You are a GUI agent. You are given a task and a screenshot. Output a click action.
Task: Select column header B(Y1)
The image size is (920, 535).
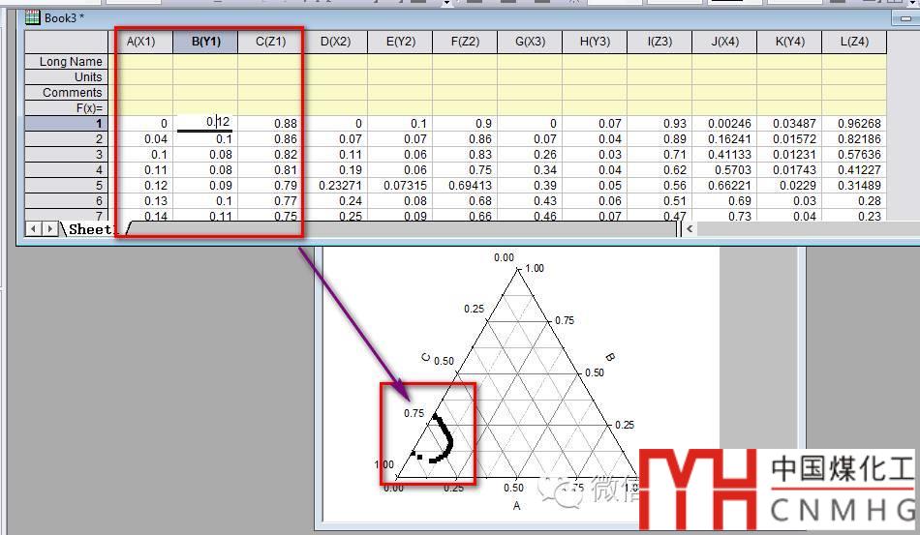point(206,42)
